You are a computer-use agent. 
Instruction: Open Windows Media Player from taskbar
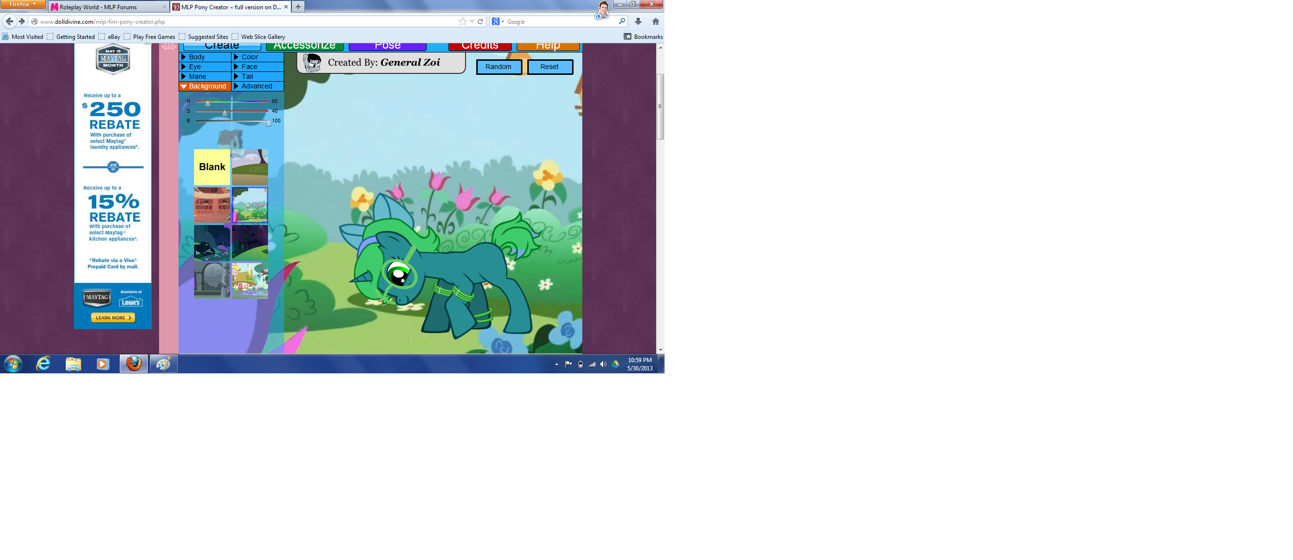tap(103, 364)
